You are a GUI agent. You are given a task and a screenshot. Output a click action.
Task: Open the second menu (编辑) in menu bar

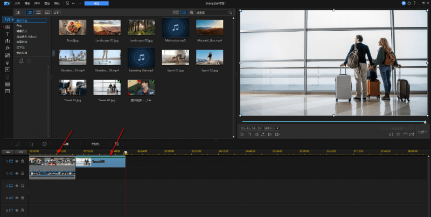click(x=27, y=3)
